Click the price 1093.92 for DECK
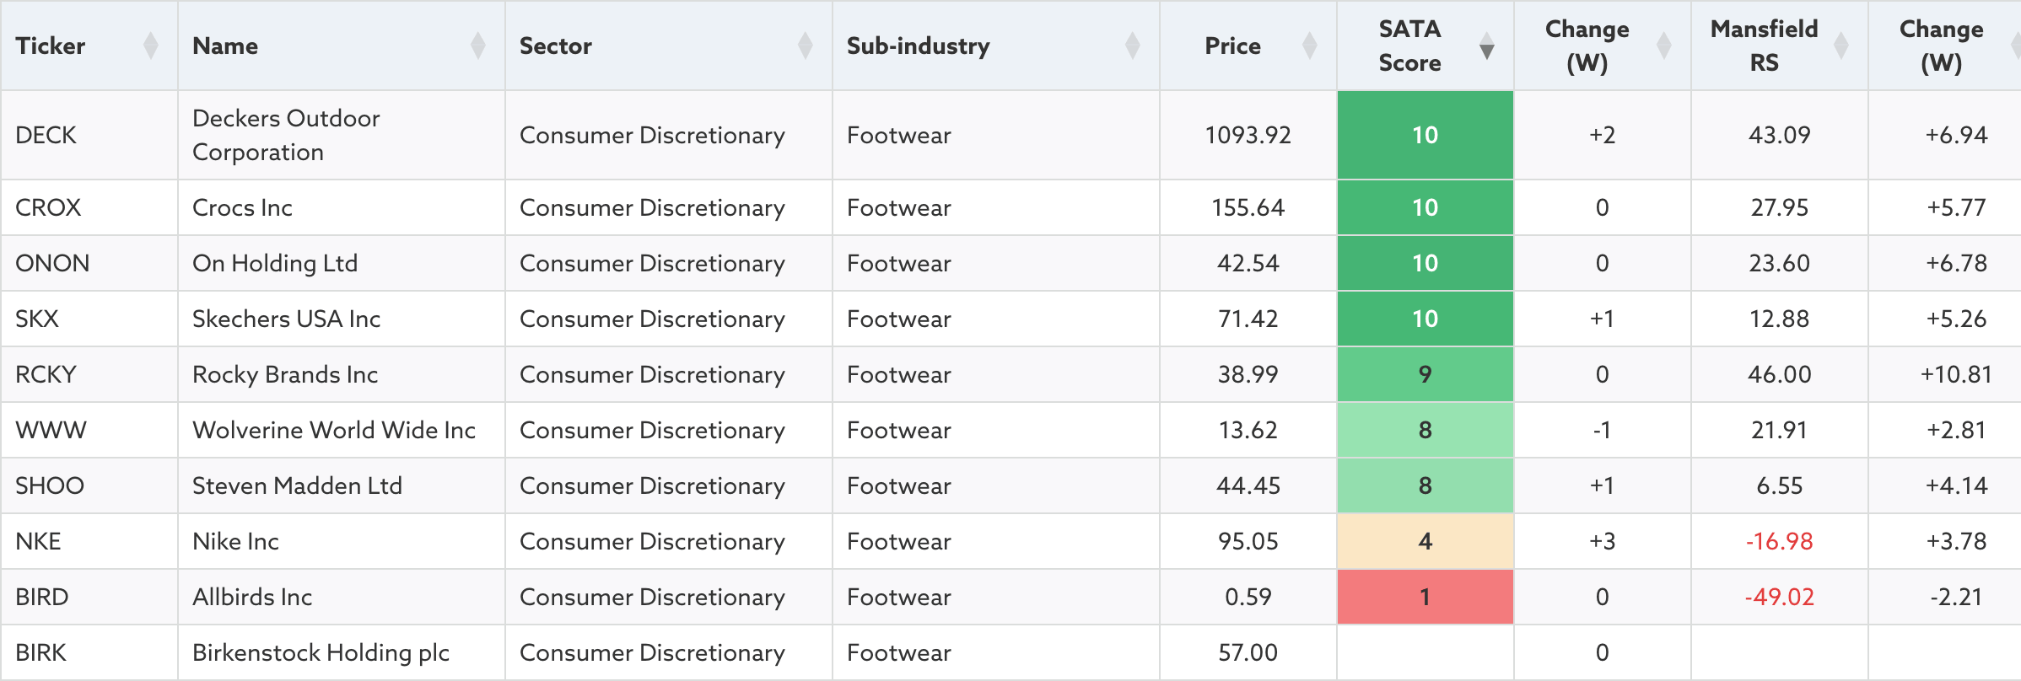This screenshot has height=681, width=2021. (1248, 135)
